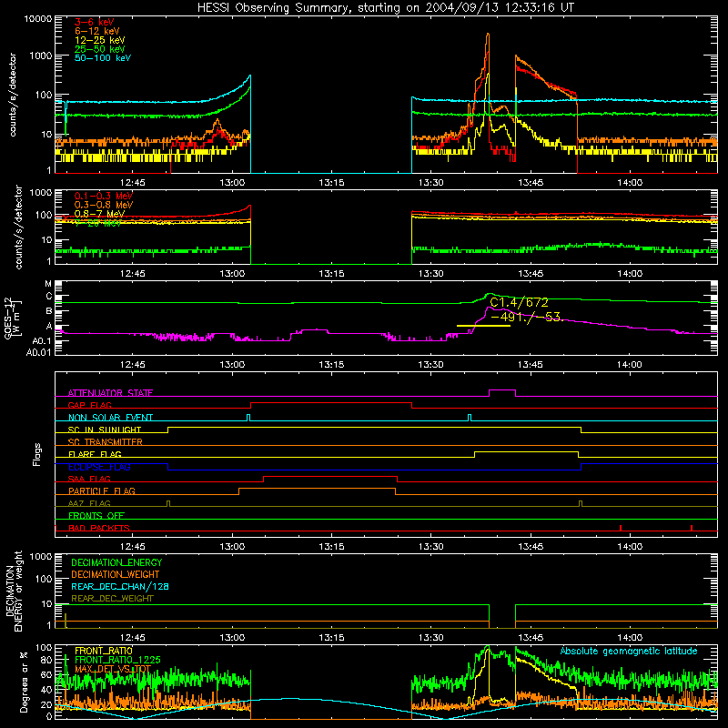Image resolution: width=728 pixels, height=728 pixels.
Task: Click the Degrees or % axis label
Action: (25, 682)
